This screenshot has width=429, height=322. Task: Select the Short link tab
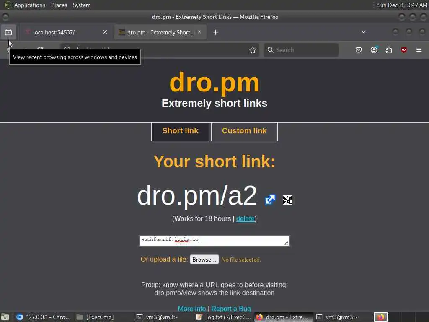pyautogui.click(x=180, y=131)
